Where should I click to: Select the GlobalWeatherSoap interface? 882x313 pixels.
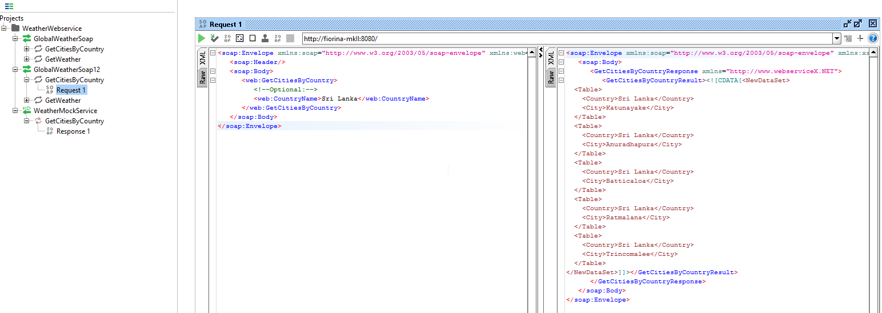pos(63,39)
